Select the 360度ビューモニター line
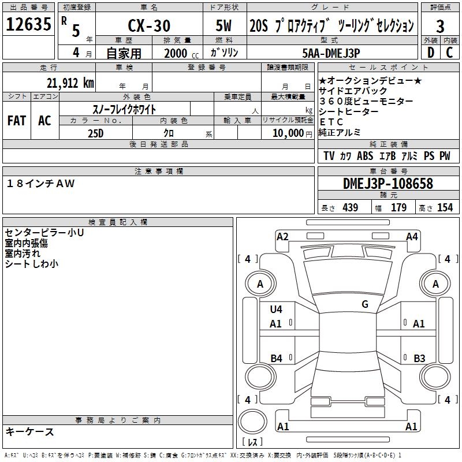The width and height of the screenshot is (462, 462). point(366,102)
